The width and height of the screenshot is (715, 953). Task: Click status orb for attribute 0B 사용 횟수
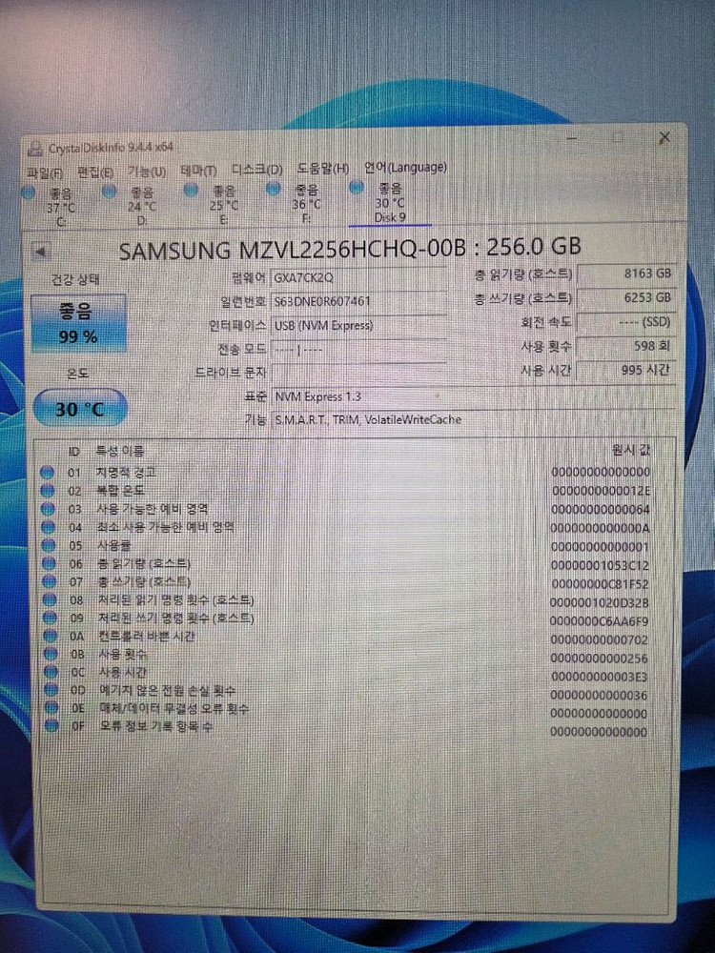50,656
